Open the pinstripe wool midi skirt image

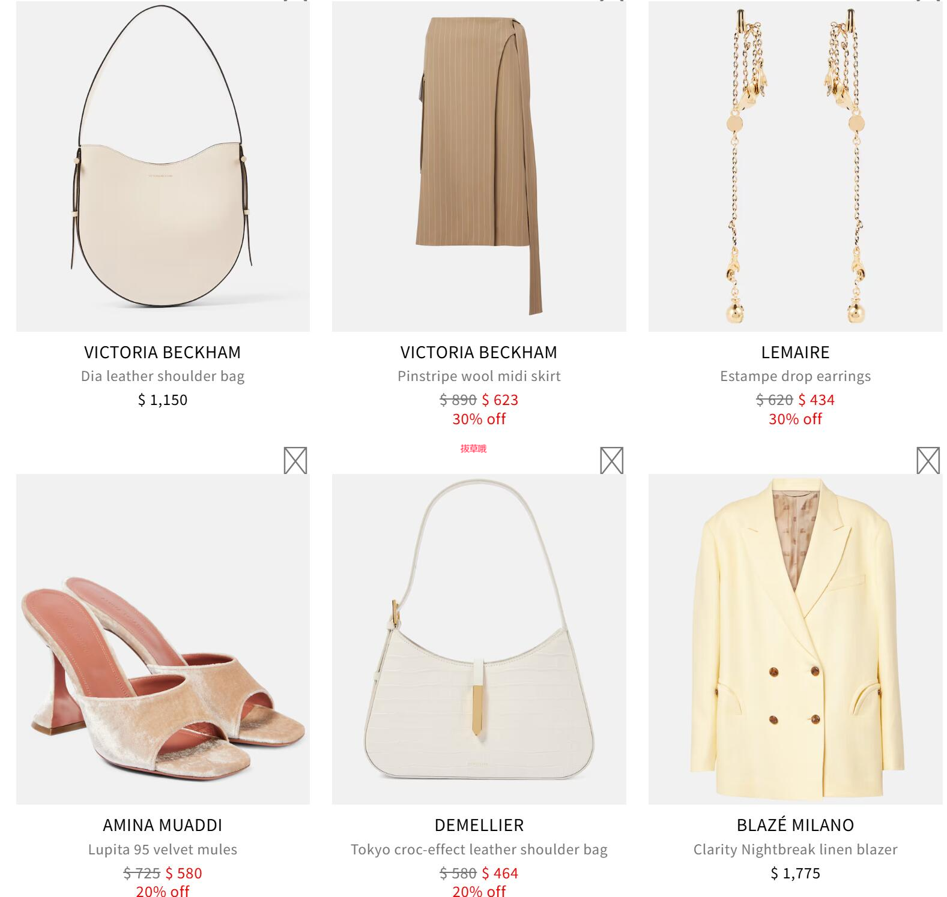[479, 166]
